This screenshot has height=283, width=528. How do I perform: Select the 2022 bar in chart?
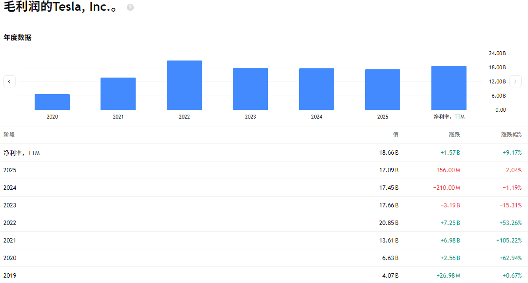coord(184,85)
